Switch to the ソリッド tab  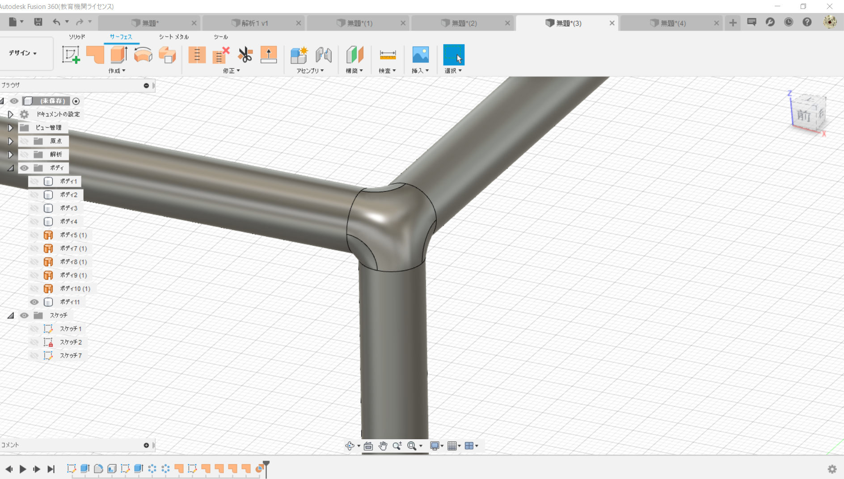coord(77,37)
